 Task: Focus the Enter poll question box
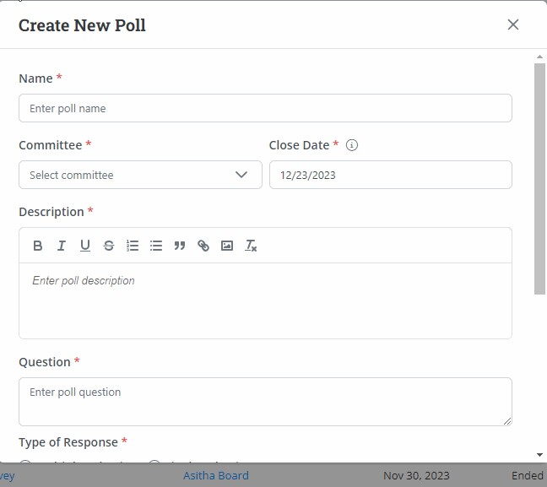[x=265, y=401]
